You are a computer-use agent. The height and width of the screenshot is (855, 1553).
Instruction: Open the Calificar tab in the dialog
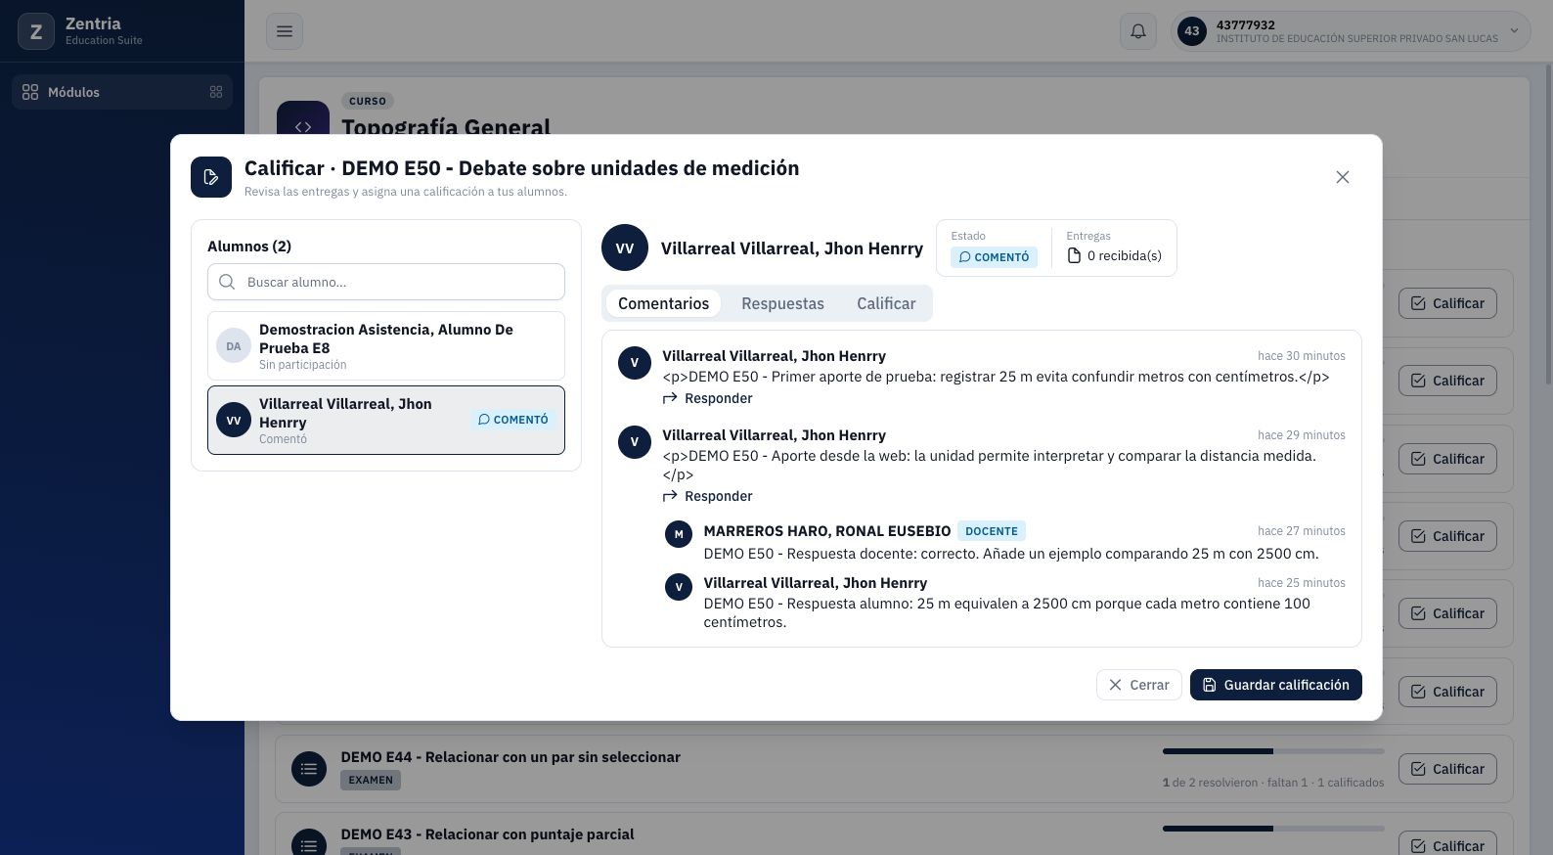pyautogui.click(x=886, y=303)
